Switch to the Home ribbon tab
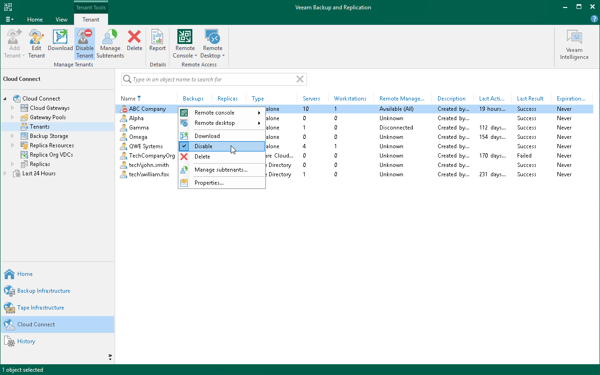The width and height of the screenshot is (600, 375). (35, 20)
